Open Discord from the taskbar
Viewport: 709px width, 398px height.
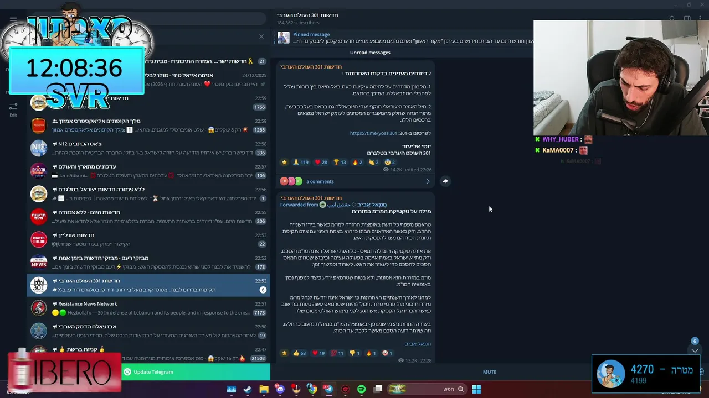click(280, 389)
